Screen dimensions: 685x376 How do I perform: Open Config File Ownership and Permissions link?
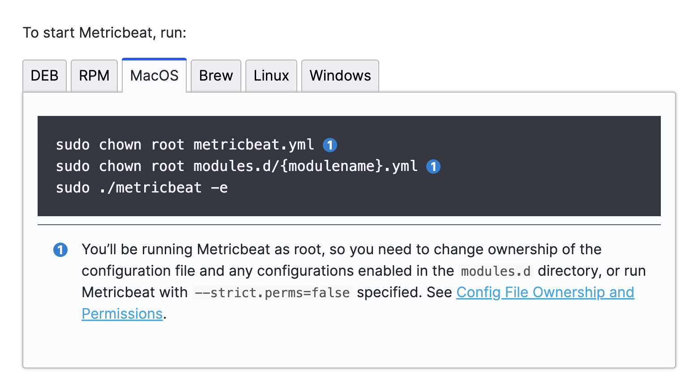coord(545,292)
